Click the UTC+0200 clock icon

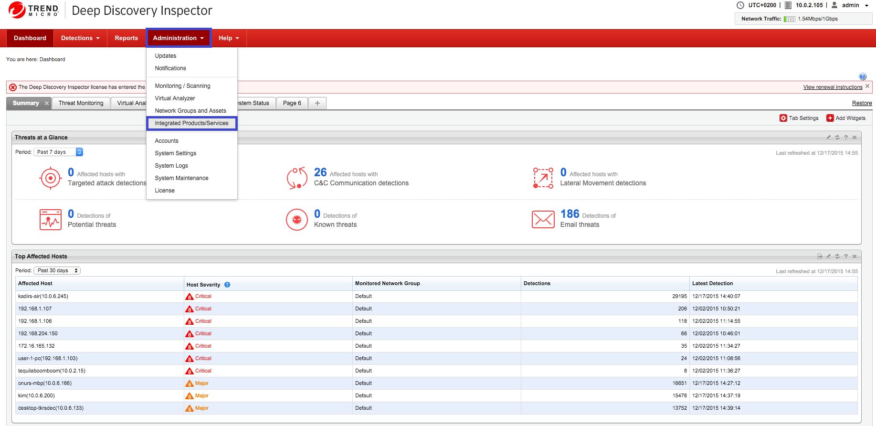[x=740, y=5]
